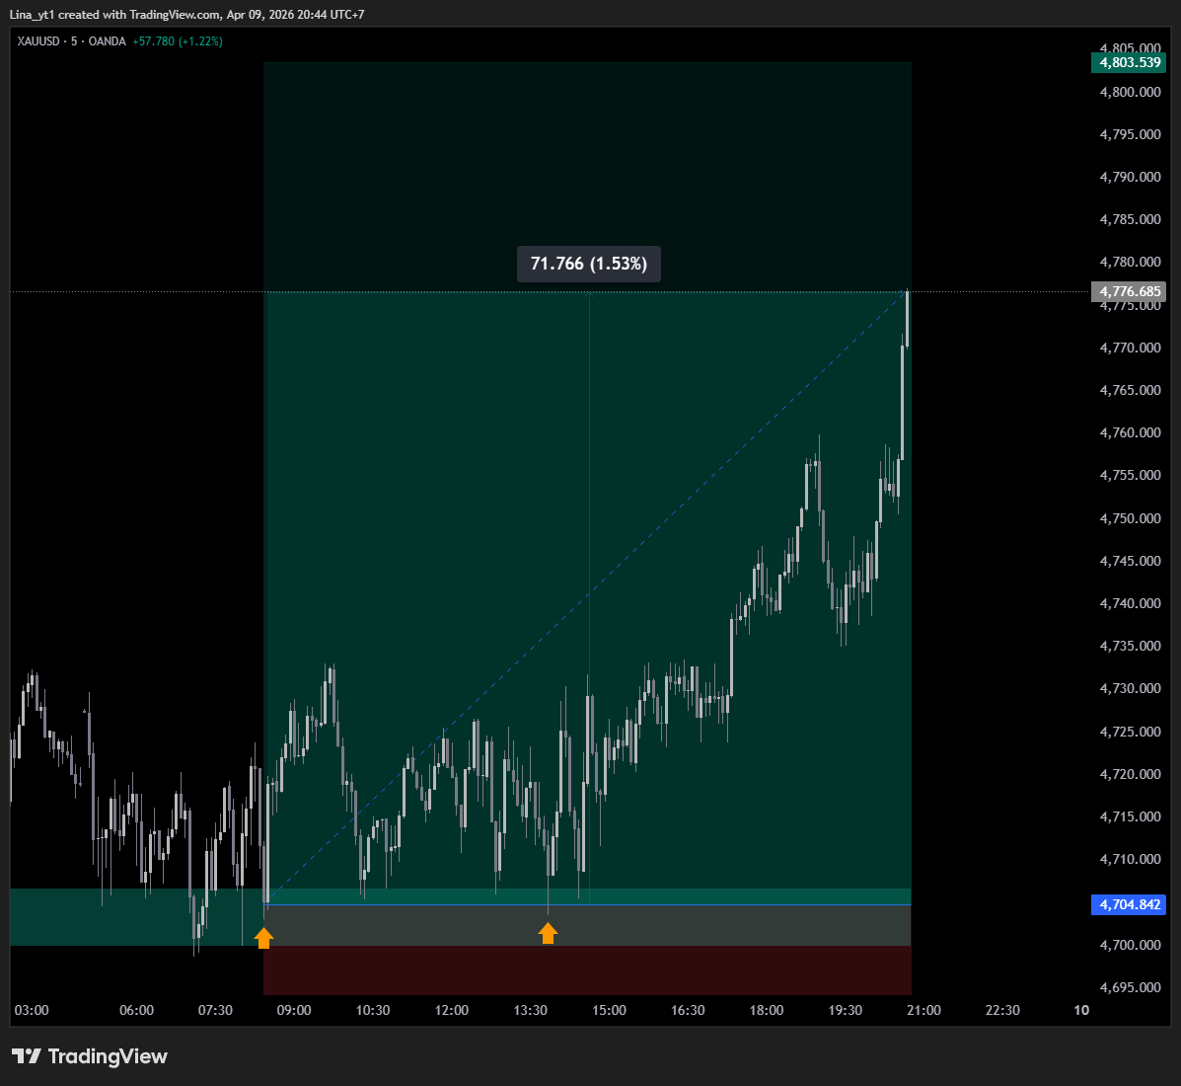Screen dimensions: 1181x1086
Task: Click the Lina_yt1 attribution text
Action: (x=33, y=15)
